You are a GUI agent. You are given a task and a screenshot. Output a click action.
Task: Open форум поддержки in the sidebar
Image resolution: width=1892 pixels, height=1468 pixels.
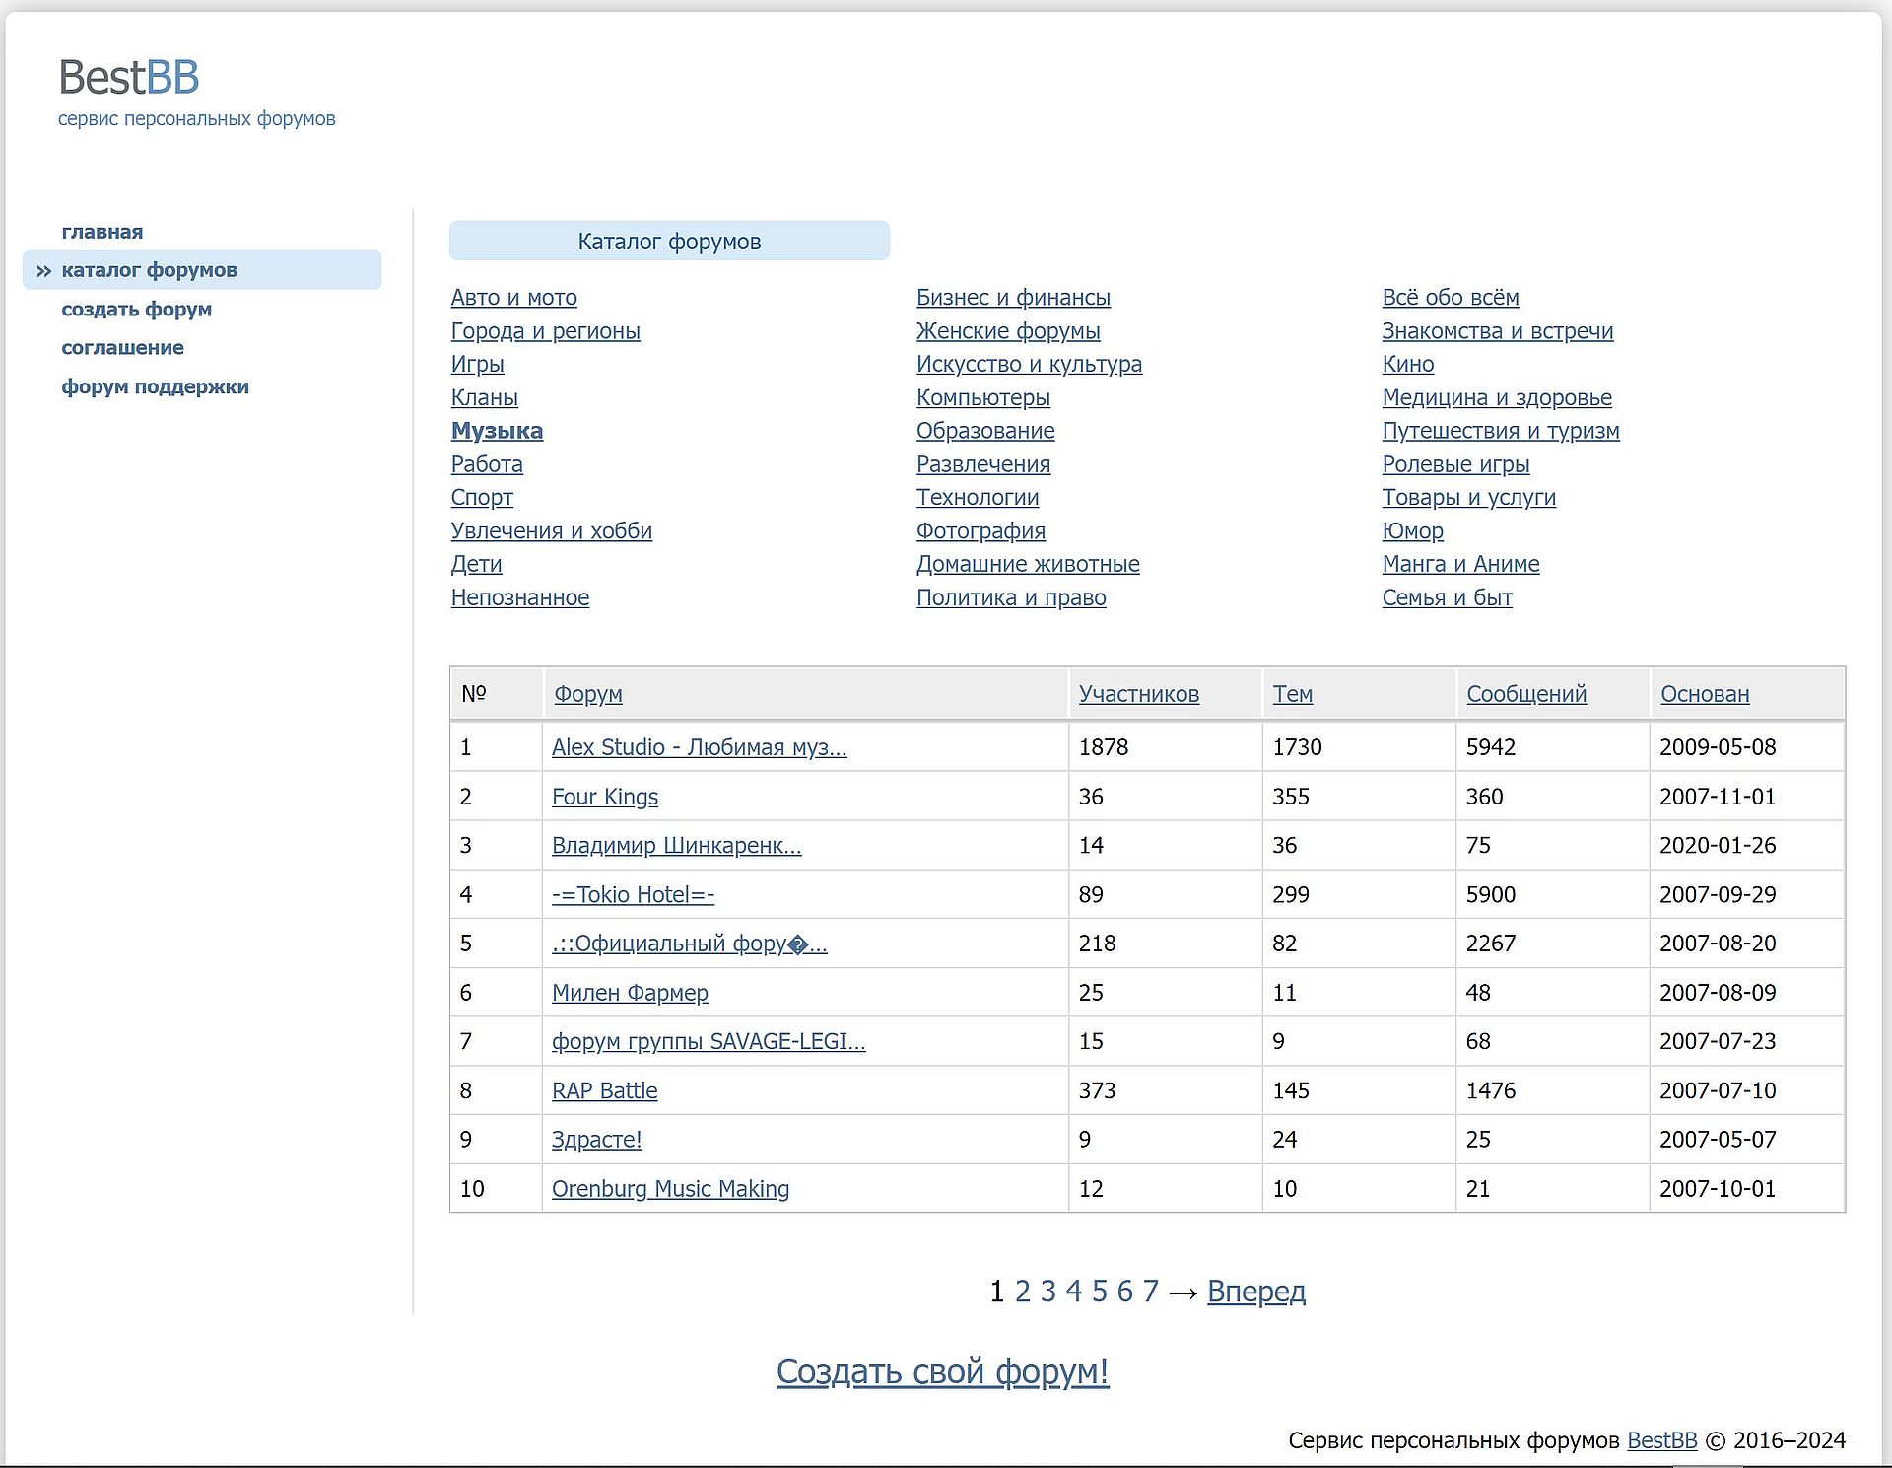155,386
